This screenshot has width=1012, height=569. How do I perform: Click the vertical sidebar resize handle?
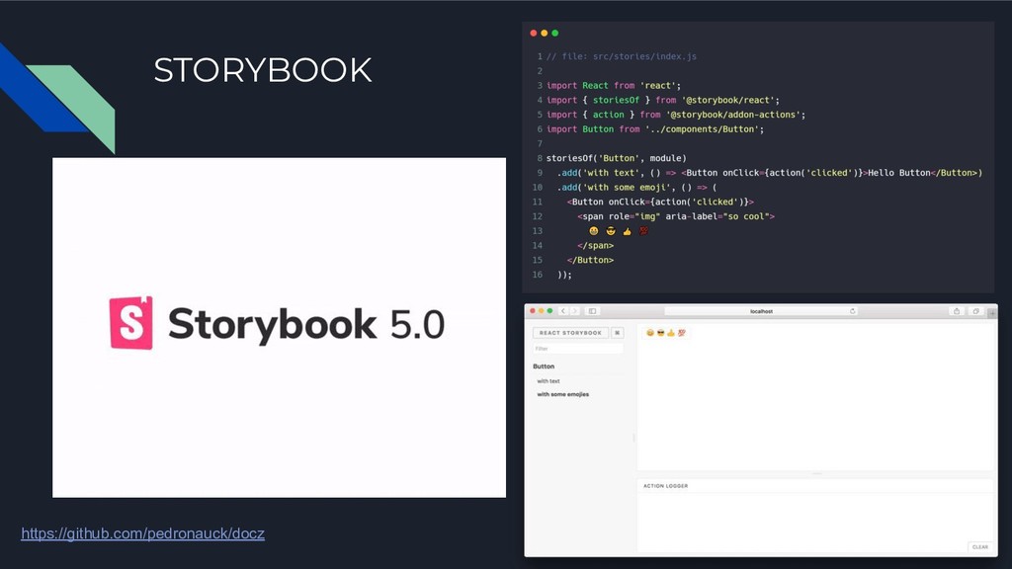click(x=633, y=438)
